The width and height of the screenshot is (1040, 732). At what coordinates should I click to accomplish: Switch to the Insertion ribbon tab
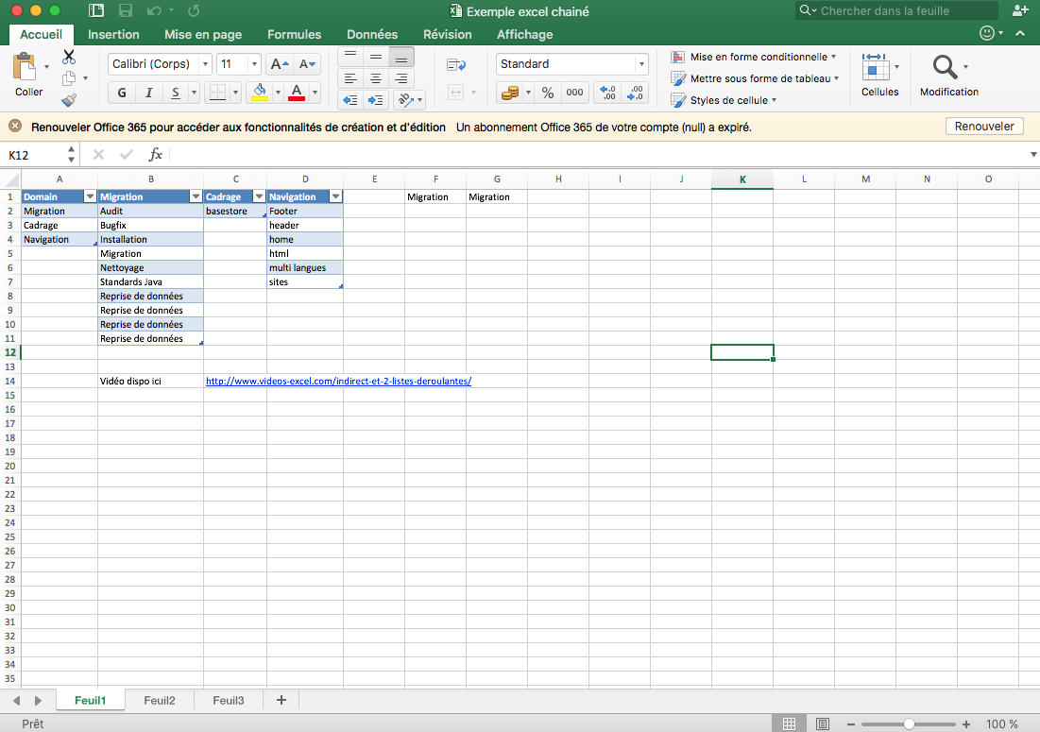click(x=113, y=35)
